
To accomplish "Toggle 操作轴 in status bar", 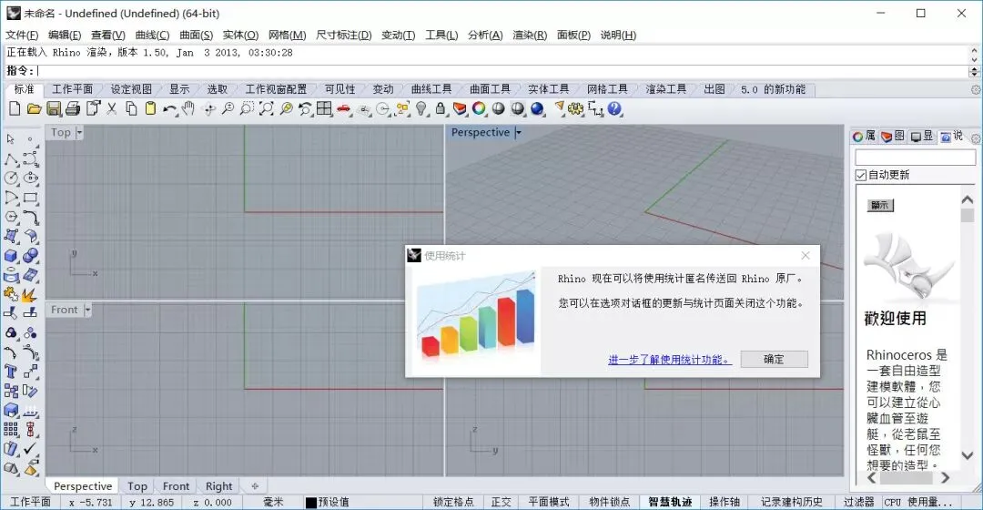I will [725, 502].
